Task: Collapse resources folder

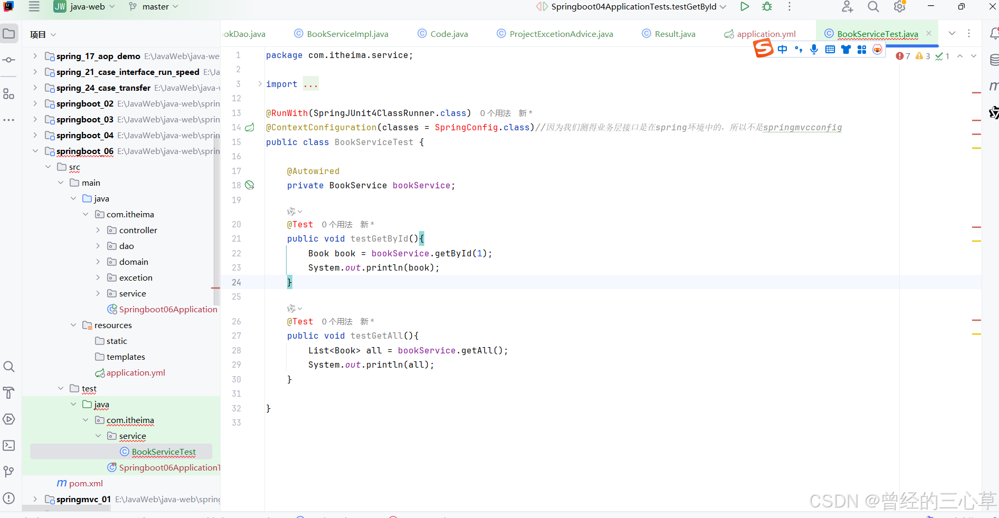Action: pos(73,325)
